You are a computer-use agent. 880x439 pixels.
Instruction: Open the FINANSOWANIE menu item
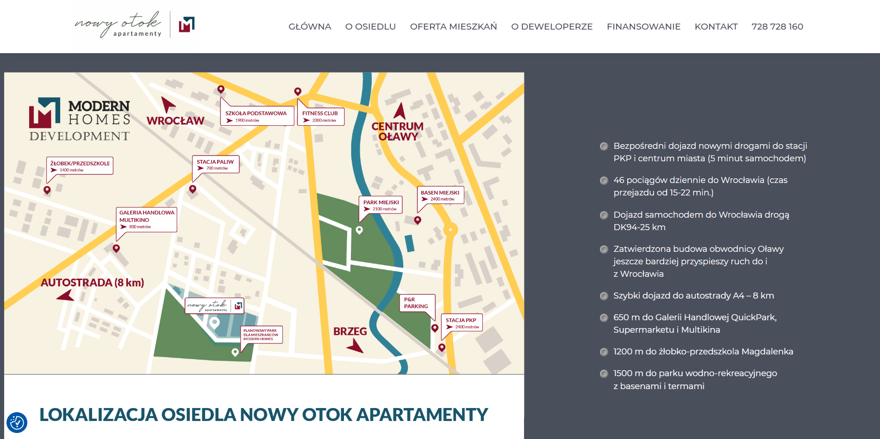tap(643, 27)
